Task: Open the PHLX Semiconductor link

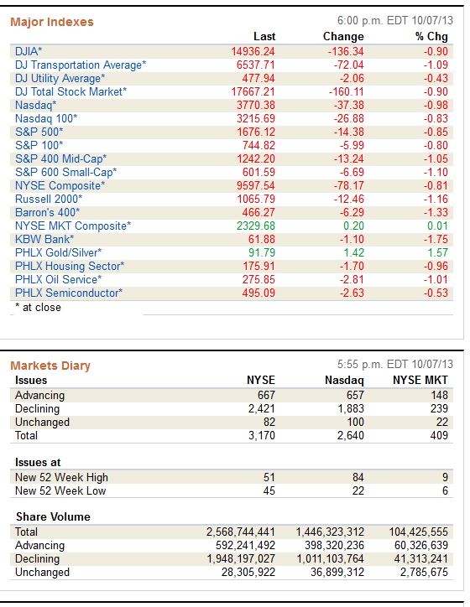Action: (69, 293)
